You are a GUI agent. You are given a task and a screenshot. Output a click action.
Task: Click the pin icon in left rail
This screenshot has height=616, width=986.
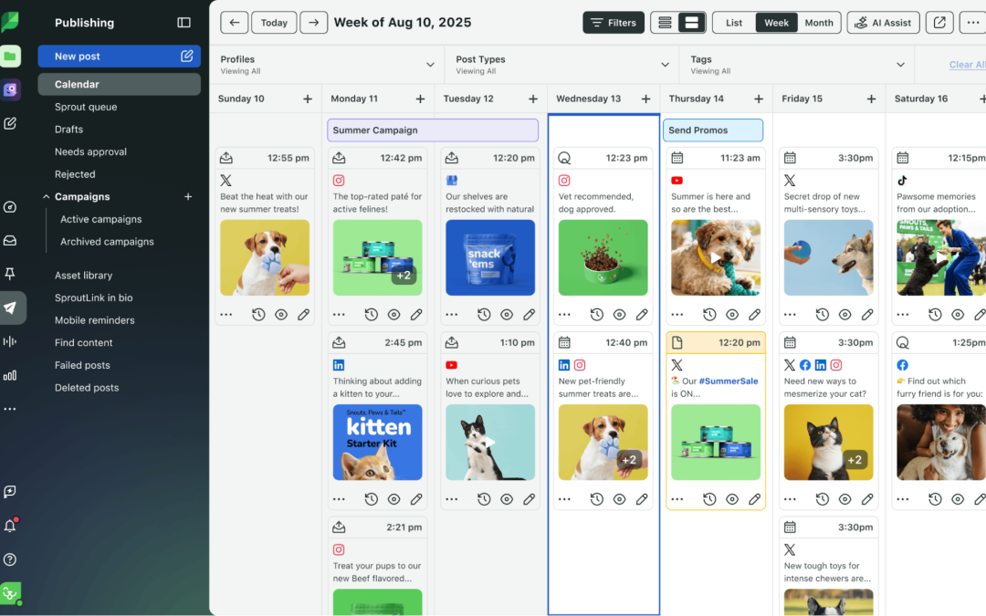point(10,274)
